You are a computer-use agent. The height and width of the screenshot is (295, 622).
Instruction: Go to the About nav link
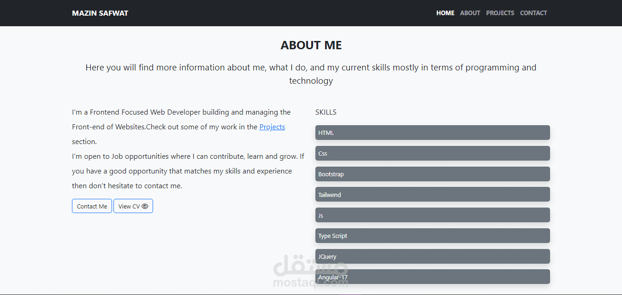pos(470,13)
